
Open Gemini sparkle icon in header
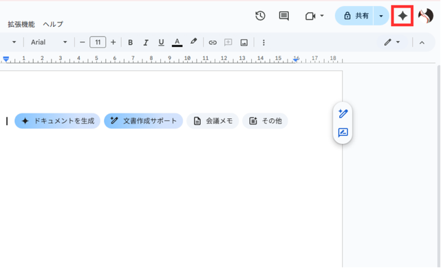point(402,16)
